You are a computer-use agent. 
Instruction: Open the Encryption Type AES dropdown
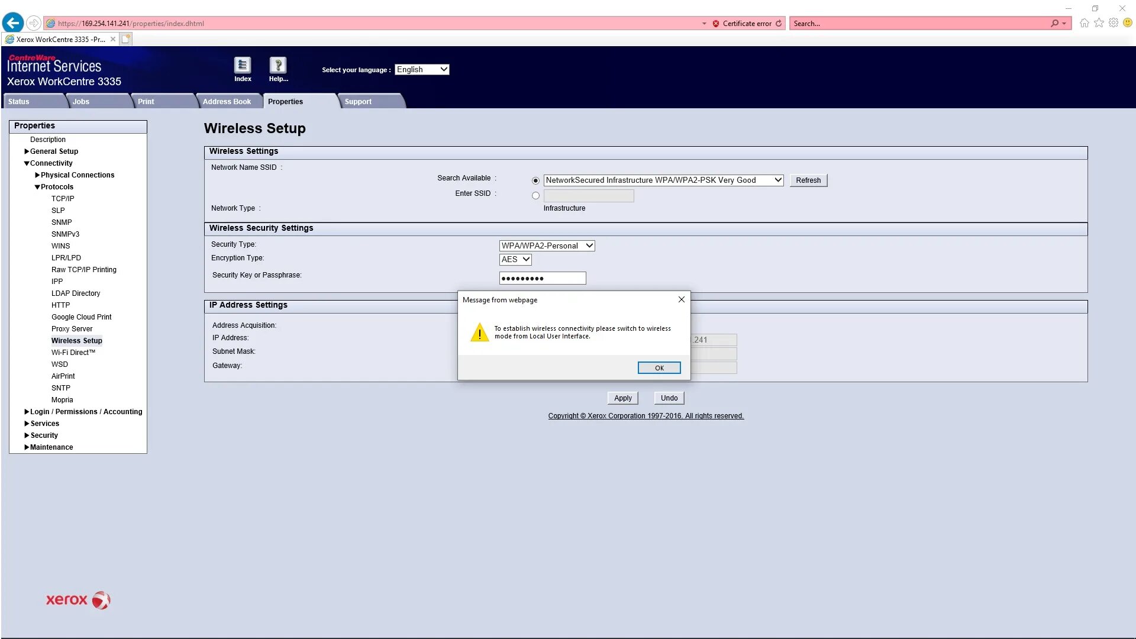pos(515,259)
